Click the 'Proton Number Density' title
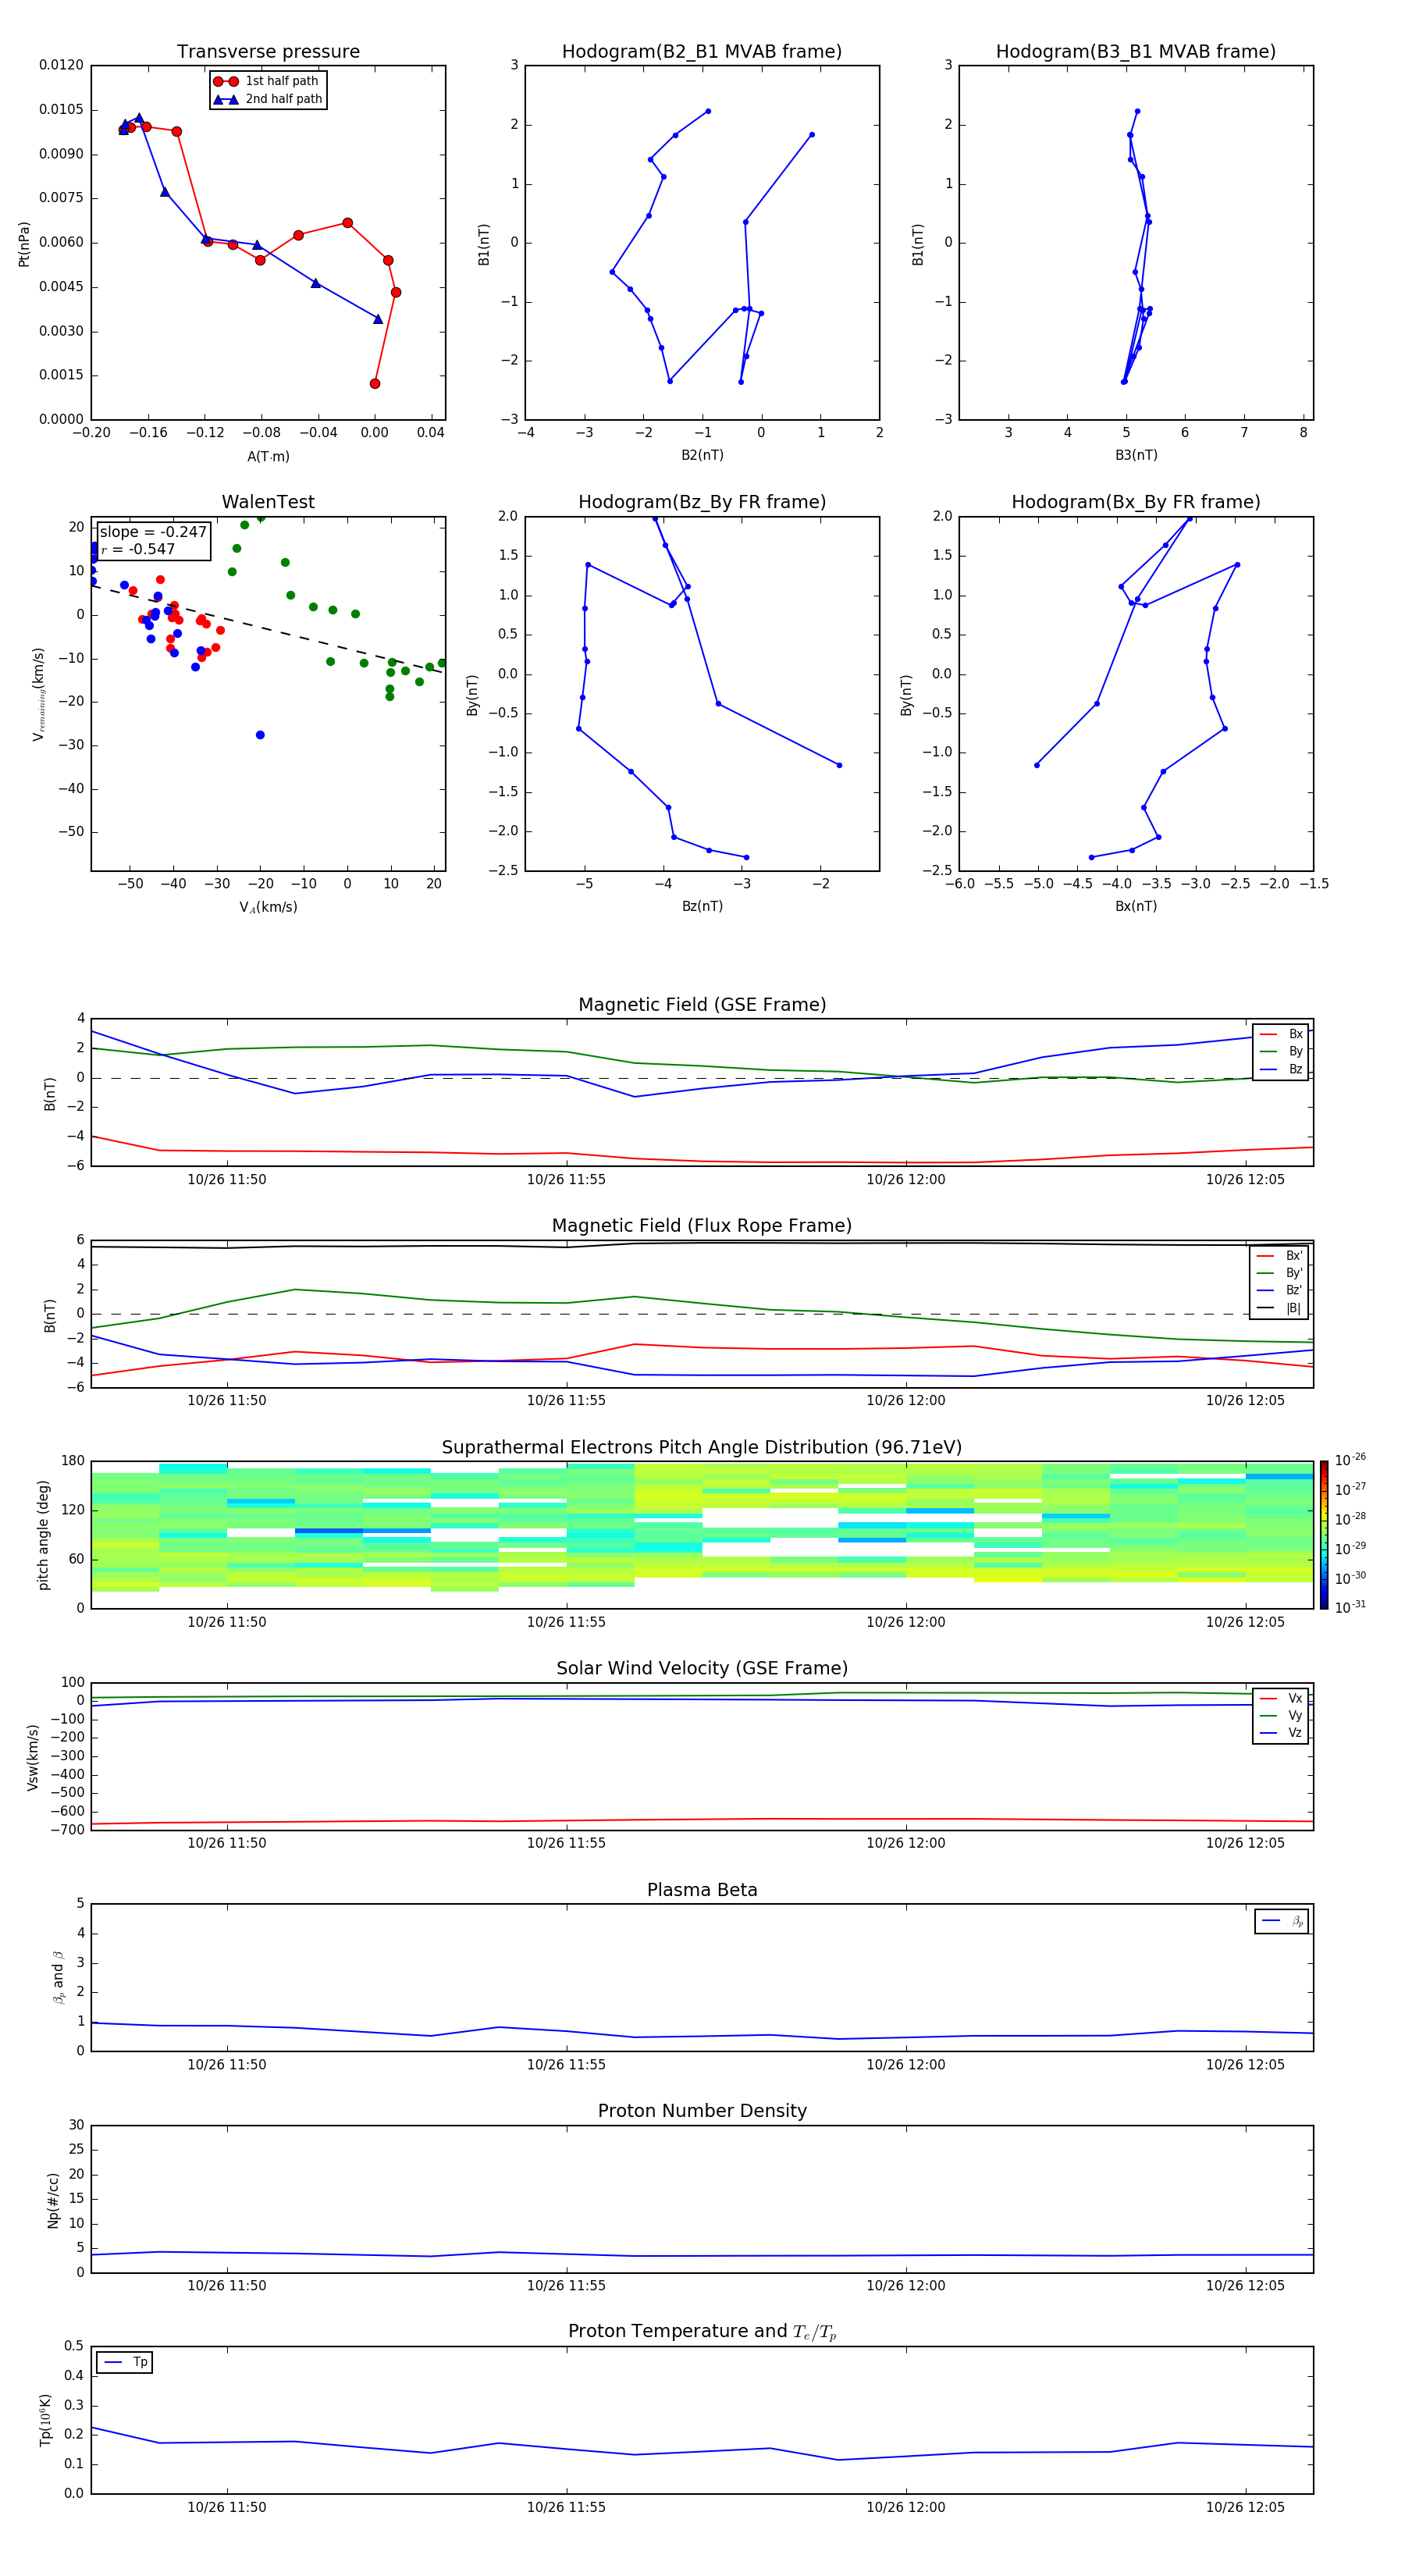The width and height of the screenshot is (1405, 2576). point(702,2111)
